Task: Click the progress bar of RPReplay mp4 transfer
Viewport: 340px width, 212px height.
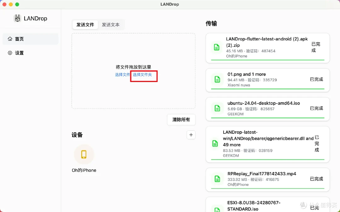Action: pos(268,188)
